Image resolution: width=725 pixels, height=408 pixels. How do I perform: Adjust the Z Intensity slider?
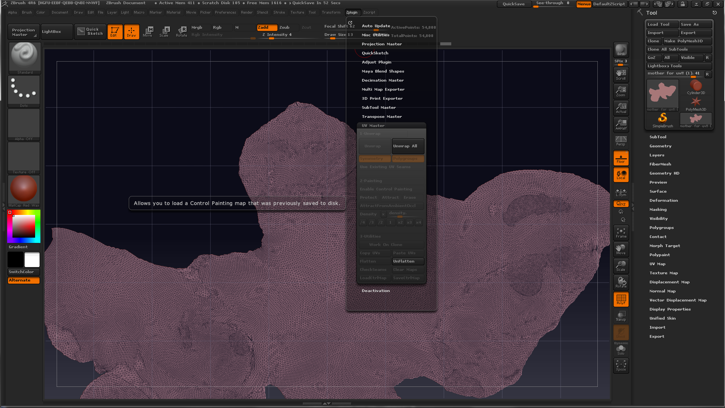[288, 35]
